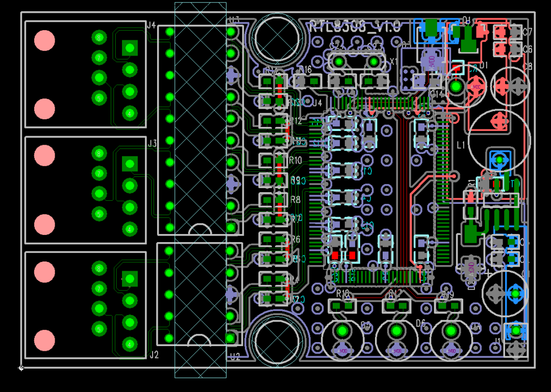Select the square pin-1 pad of U3
Screen dimensions: 551x392
[231, 227]
